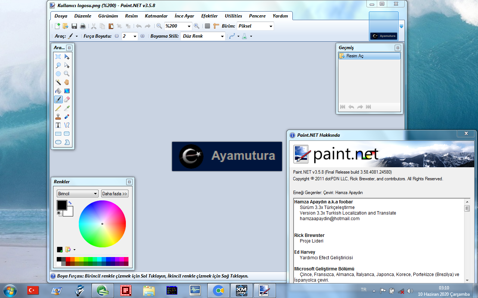
Task: Open the zoom level %200 dropdown
Action: (x=189, y=26)
